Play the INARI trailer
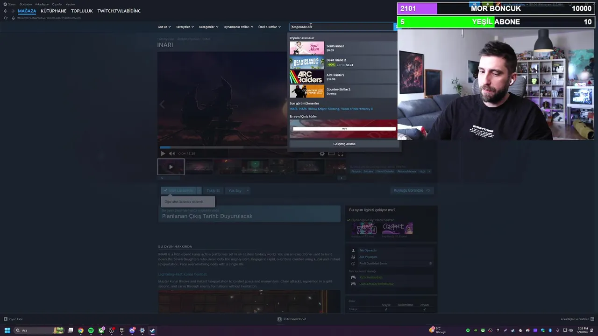Screen dimensions: 598x336 (163, 154)
